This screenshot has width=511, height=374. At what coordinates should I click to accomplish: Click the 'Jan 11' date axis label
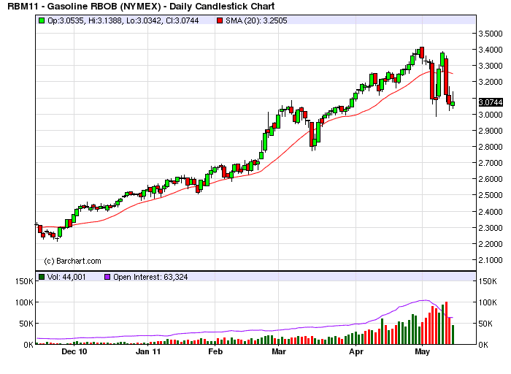[148, 351]
